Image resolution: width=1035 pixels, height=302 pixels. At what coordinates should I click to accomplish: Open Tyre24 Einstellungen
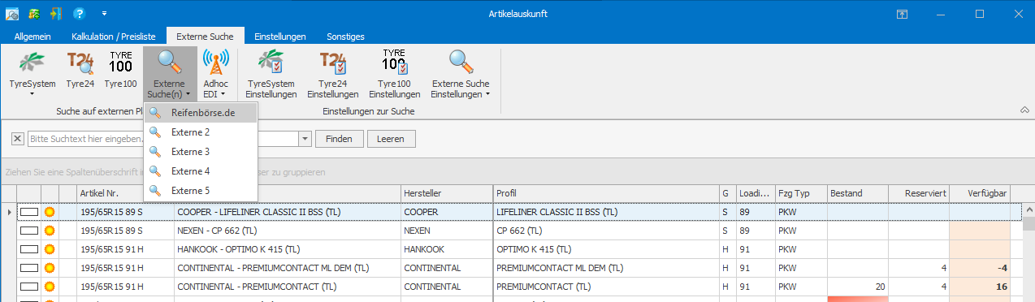332,74
